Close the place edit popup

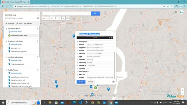coord(115,32)
